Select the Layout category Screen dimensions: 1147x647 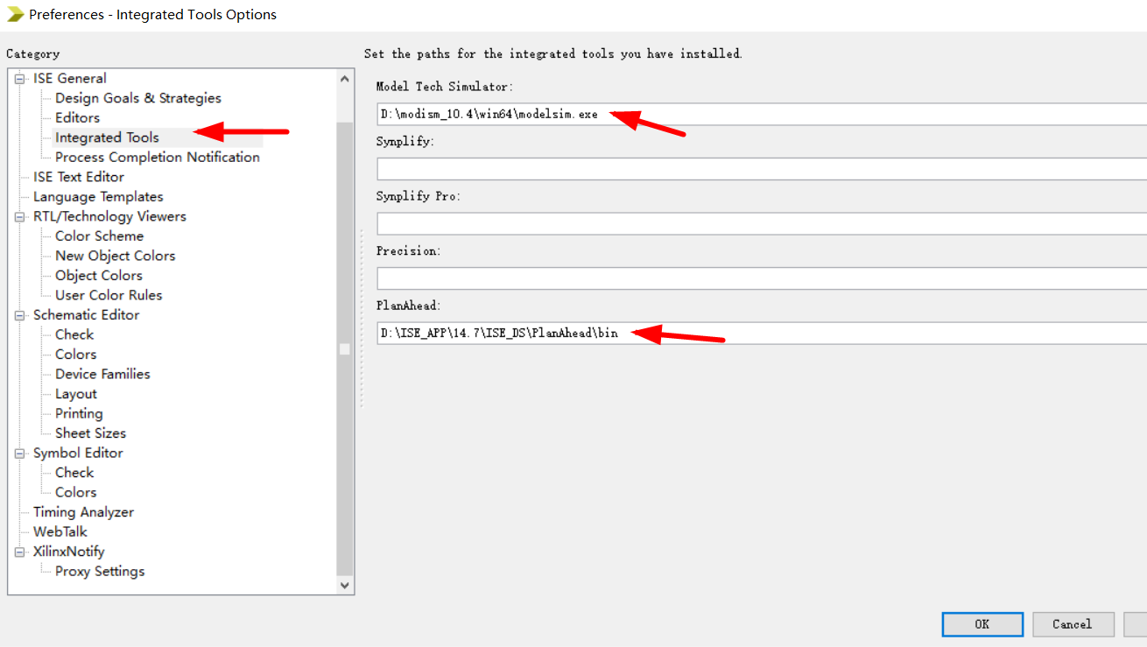tap(75, 394)
